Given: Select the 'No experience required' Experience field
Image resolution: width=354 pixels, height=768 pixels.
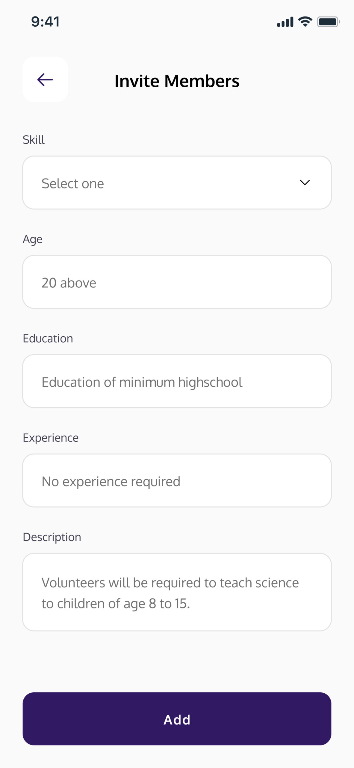Looking at the screenshot, I should (x=177, y=481).
